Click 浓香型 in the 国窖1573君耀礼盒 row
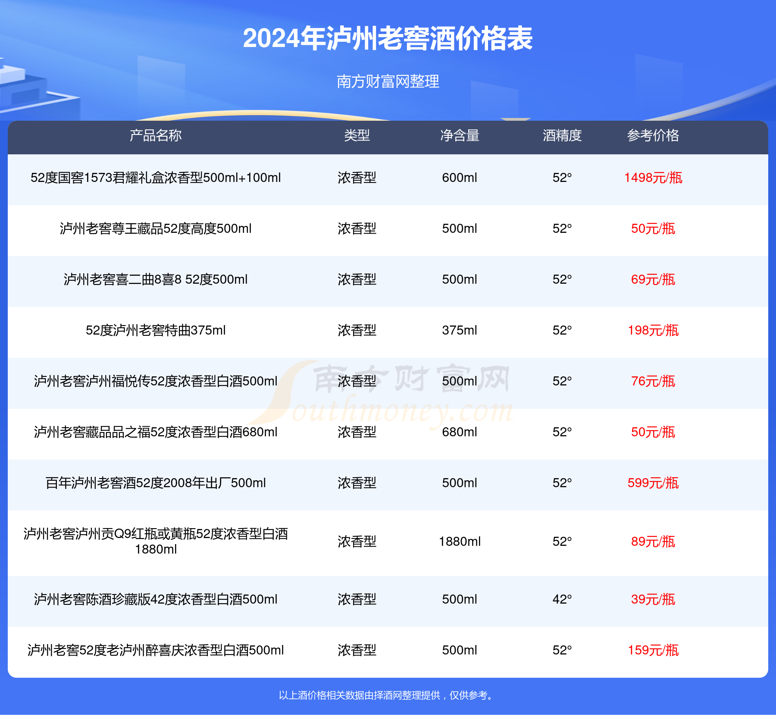The image size is (776, 720). (x=357, y=178)
